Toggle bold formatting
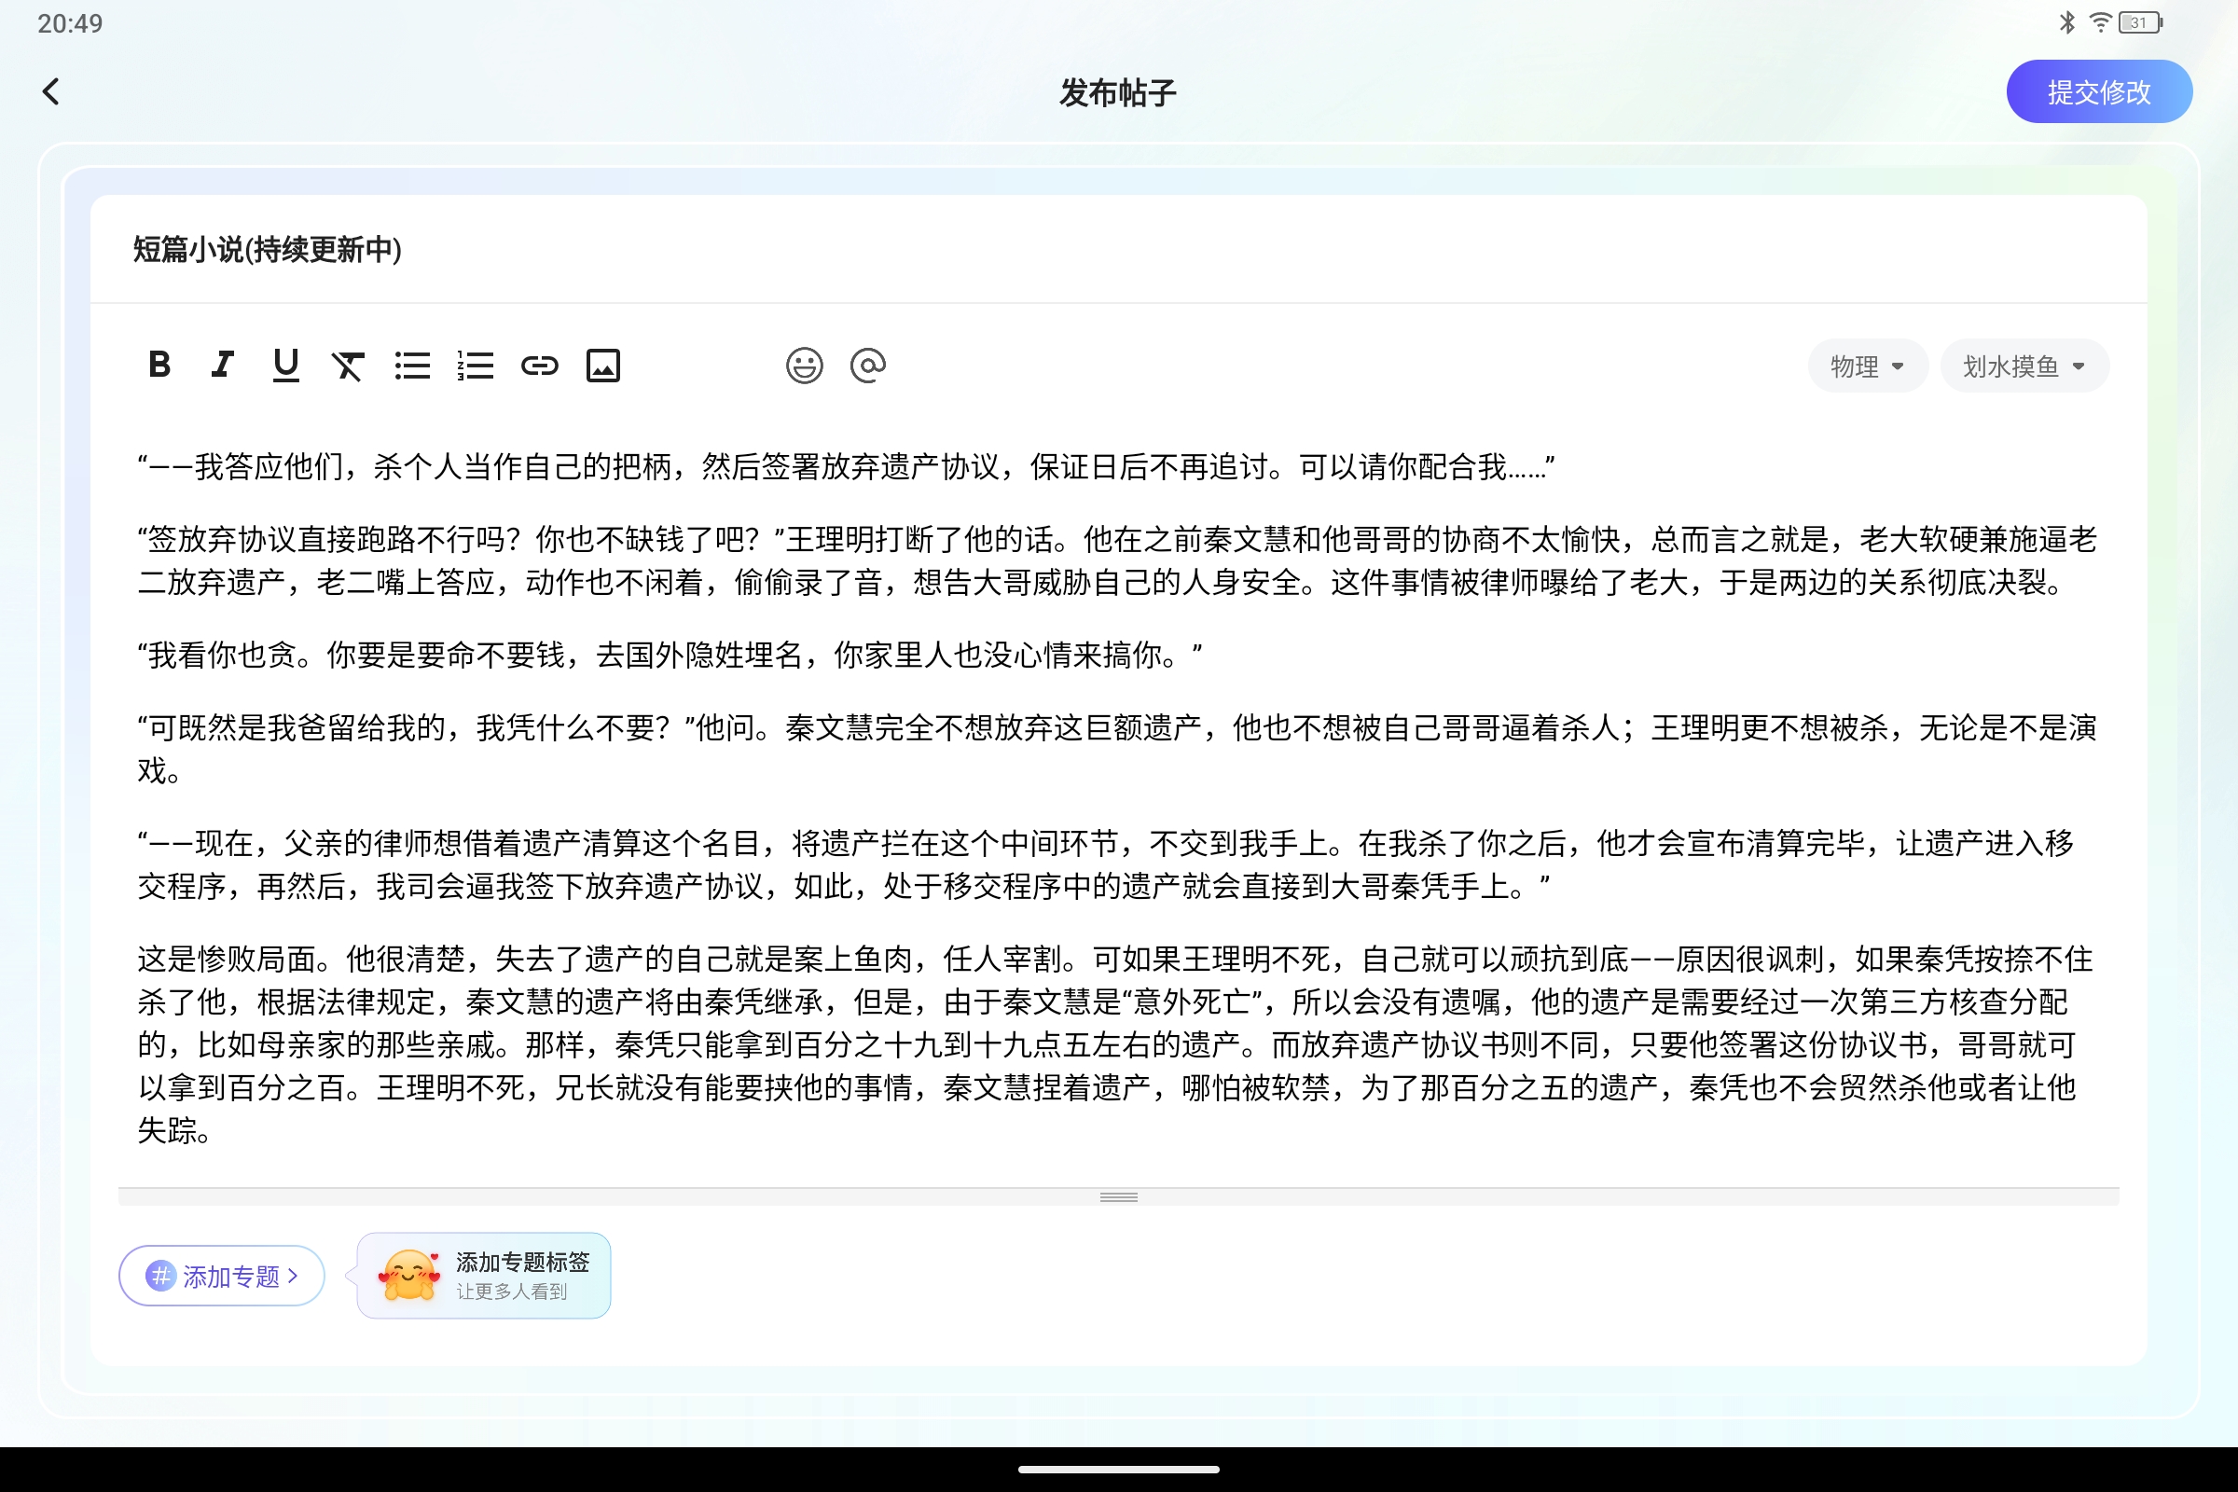The image size is (2238, 1492). coord(159,366)
